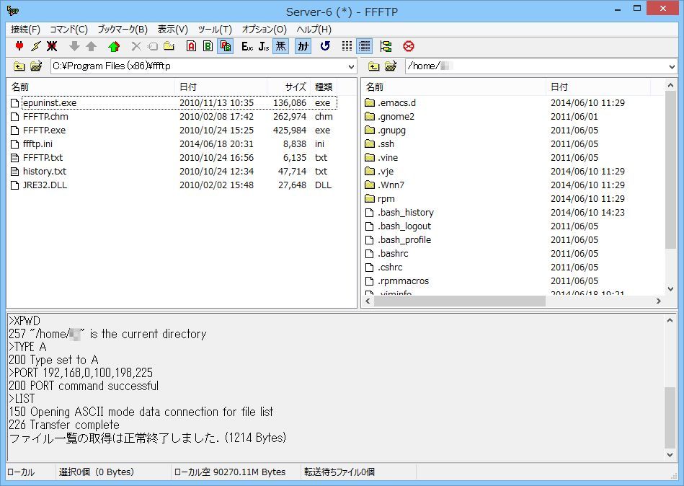Click the download (down arrow) icon
The height and width of the screenshot is (486, 684).
coord(74,46)
